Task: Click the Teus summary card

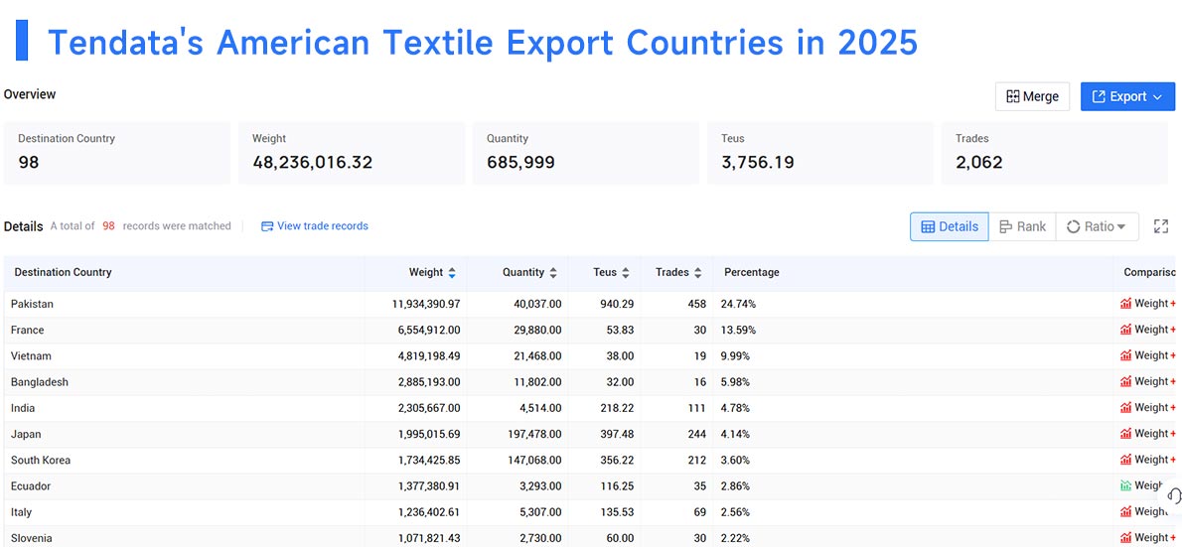Action: [820, 153]
